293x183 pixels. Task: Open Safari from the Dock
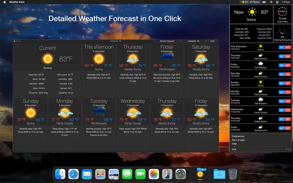pos(73,174)
